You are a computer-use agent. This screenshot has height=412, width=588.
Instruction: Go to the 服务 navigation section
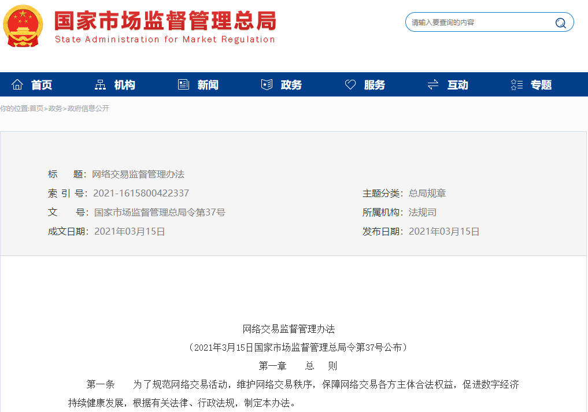(375, 85)
